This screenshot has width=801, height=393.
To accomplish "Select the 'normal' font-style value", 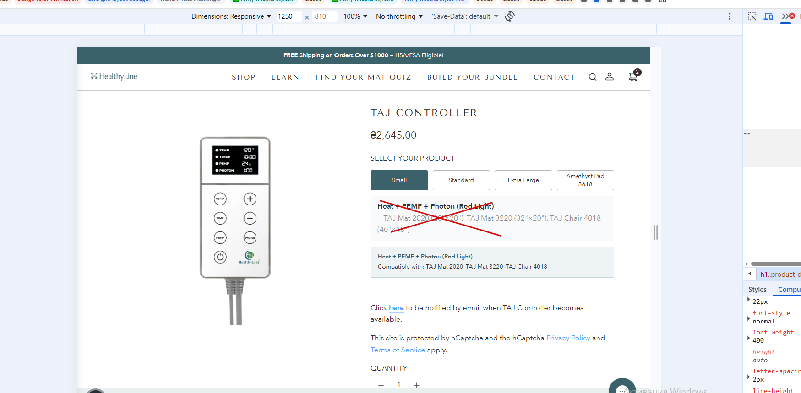I will pos(764,322).
